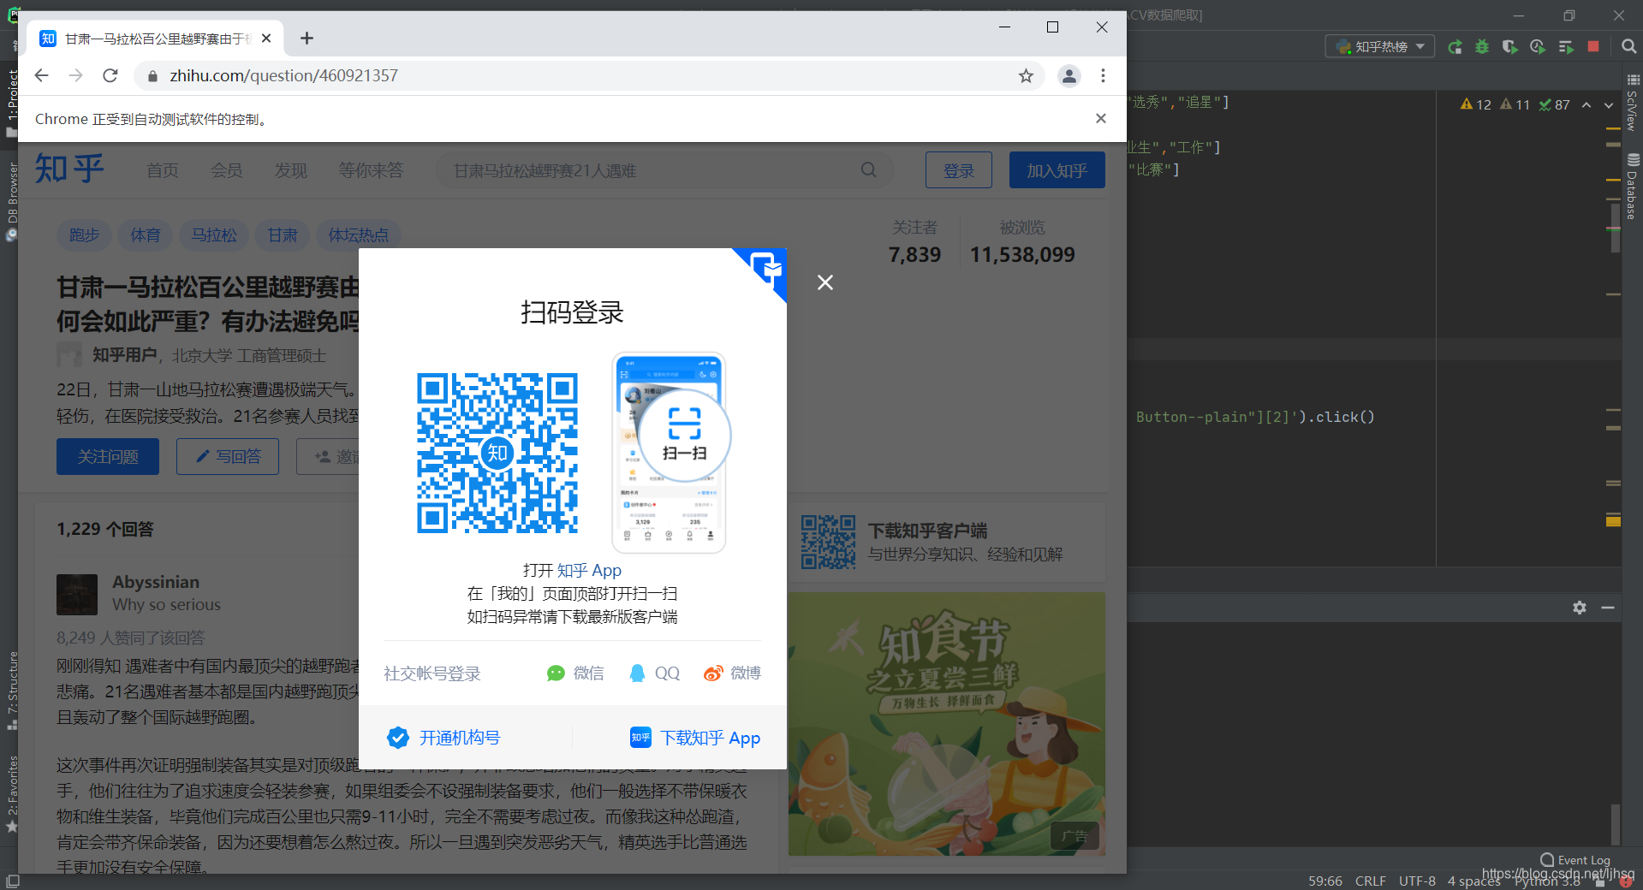
Task: Open the 知乎热榜 run configuration dropdown
Action: pos(1380,46)
